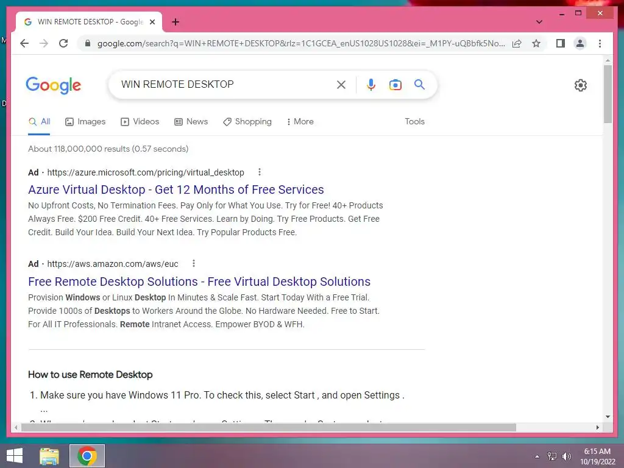Viewport: 624px width, 468px height.
Task: Clear the Google search box
Action: (341, 84)
